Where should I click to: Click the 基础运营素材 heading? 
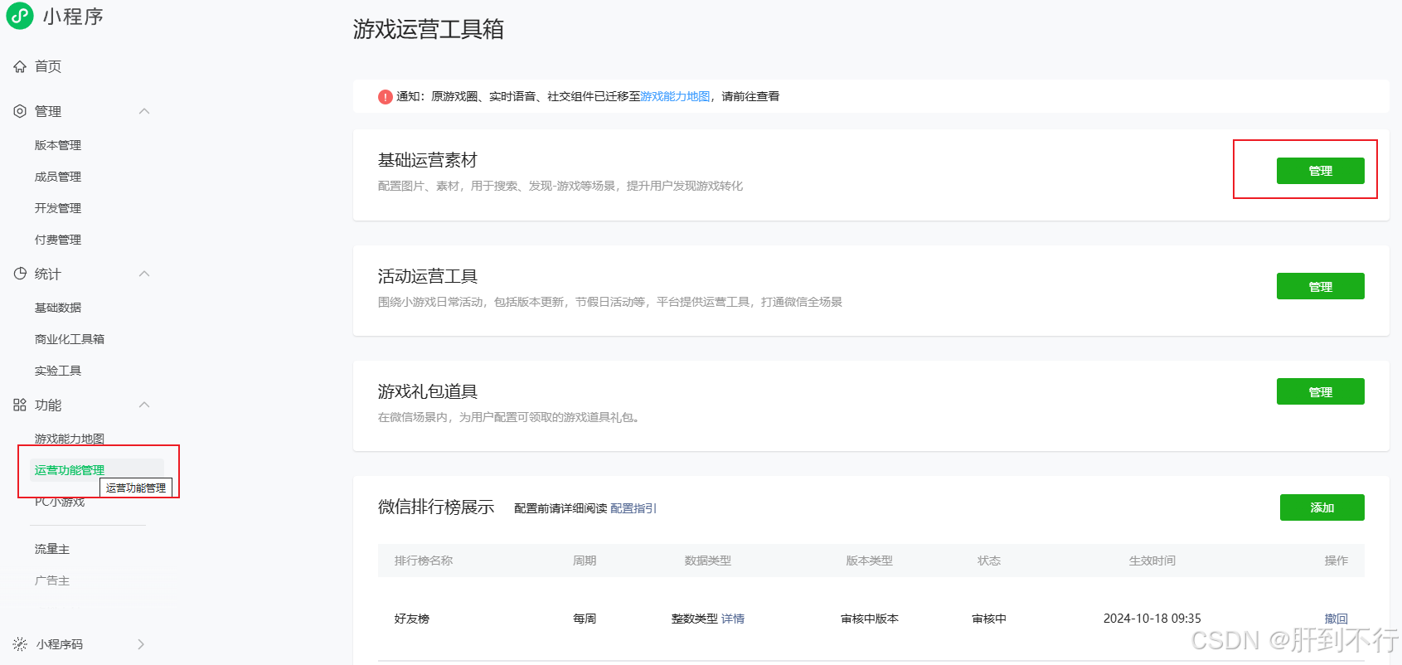point(428,160)
